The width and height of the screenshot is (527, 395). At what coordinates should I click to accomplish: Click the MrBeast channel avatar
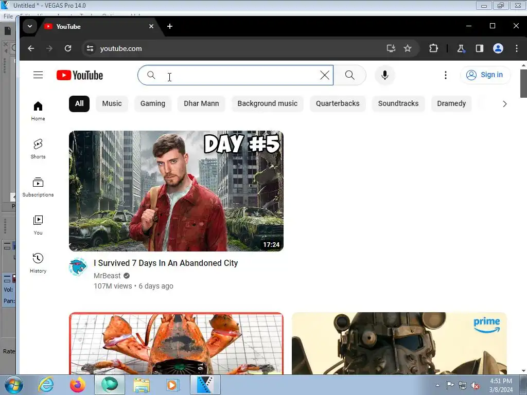click(78, 267)
